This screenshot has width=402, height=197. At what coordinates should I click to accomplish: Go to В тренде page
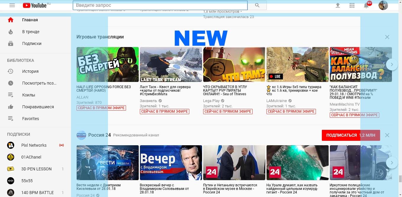[x=30, y=32]
